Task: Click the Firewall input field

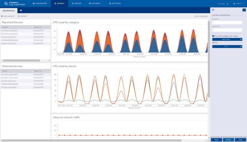Action: [227, 22]
